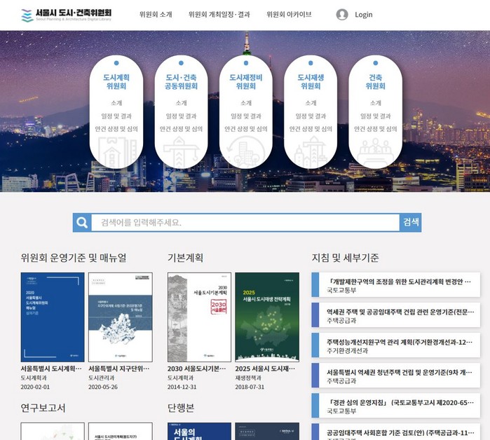Open the 위원회 소개 menu
This screenshot has height=440, width=490.
156,15
